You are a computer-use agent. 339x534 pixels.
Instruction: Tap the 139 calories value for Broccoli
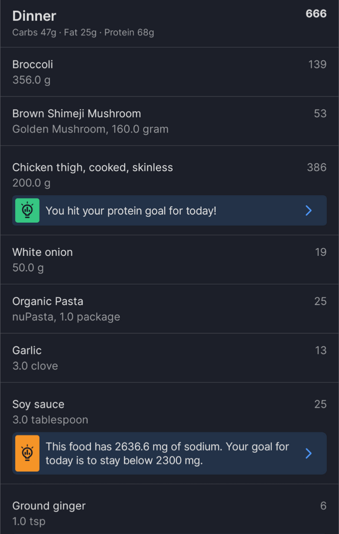point(317,64)
